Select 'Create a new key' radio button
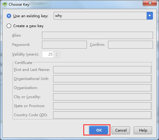The height and width of the screenshot is (140, 159). coord(9,26)
